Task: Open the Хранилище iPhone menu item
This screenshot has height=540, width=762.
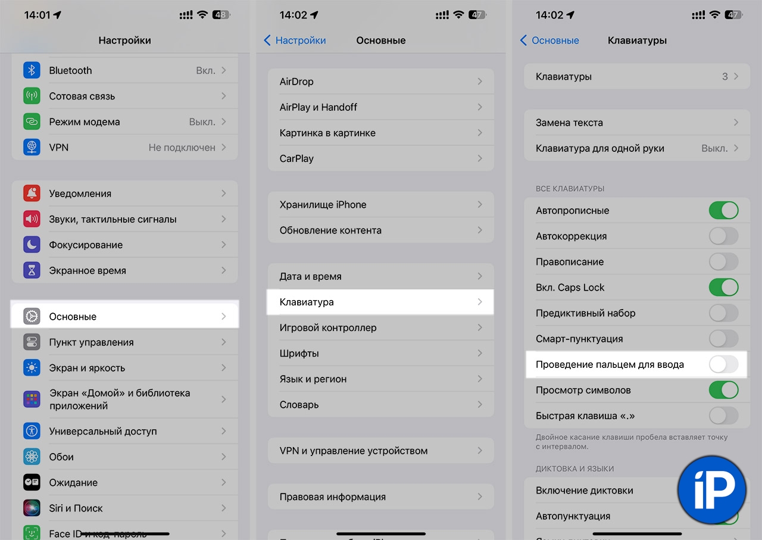Action: 380,204
